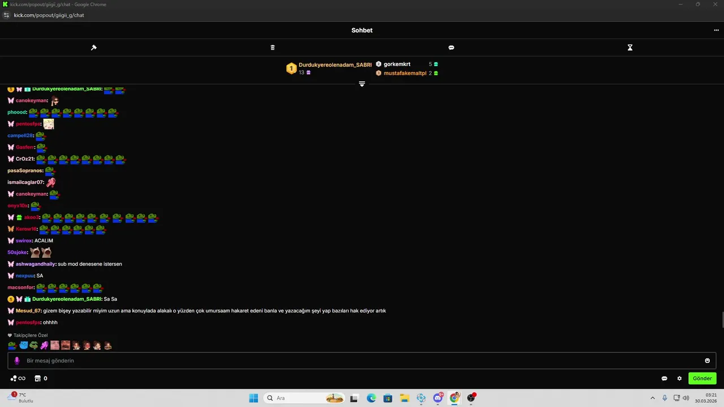Select the pink face quick emote
Viewport: 724px width, 407px height.
click(x=55, y=345)
